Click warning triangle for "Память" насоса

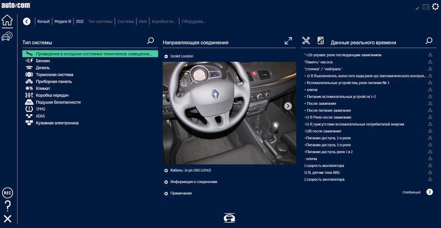click(430, 62)
